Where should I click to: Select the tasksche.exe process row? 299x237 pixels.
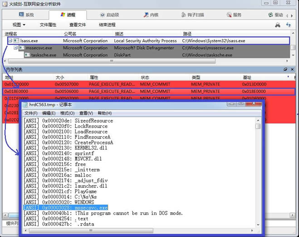click(x=44, y=55)
